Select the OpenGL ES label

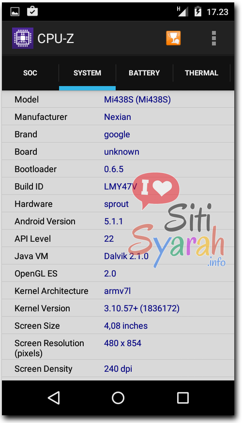tap(36, 274)
